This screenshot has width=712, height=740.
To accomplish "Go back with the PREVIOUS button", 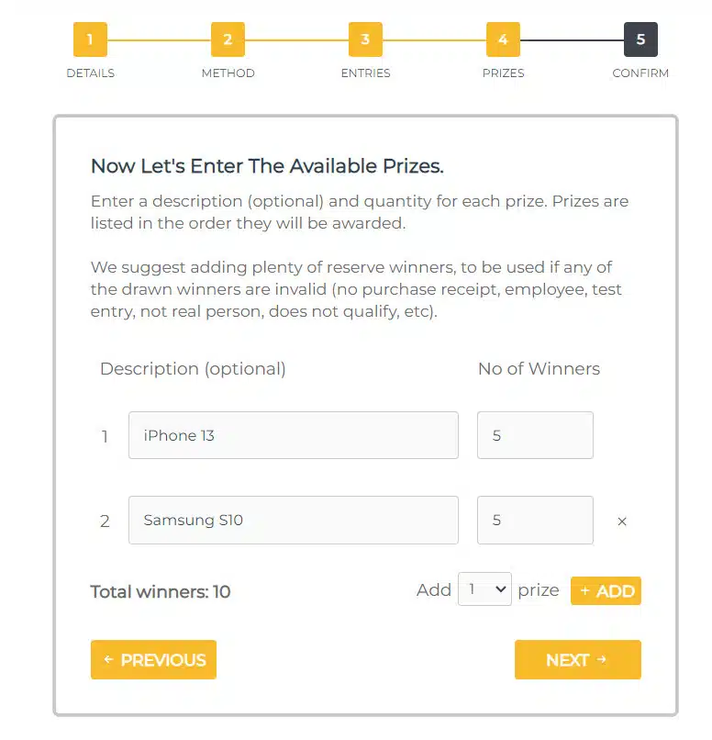I will (x=153, y=659).
